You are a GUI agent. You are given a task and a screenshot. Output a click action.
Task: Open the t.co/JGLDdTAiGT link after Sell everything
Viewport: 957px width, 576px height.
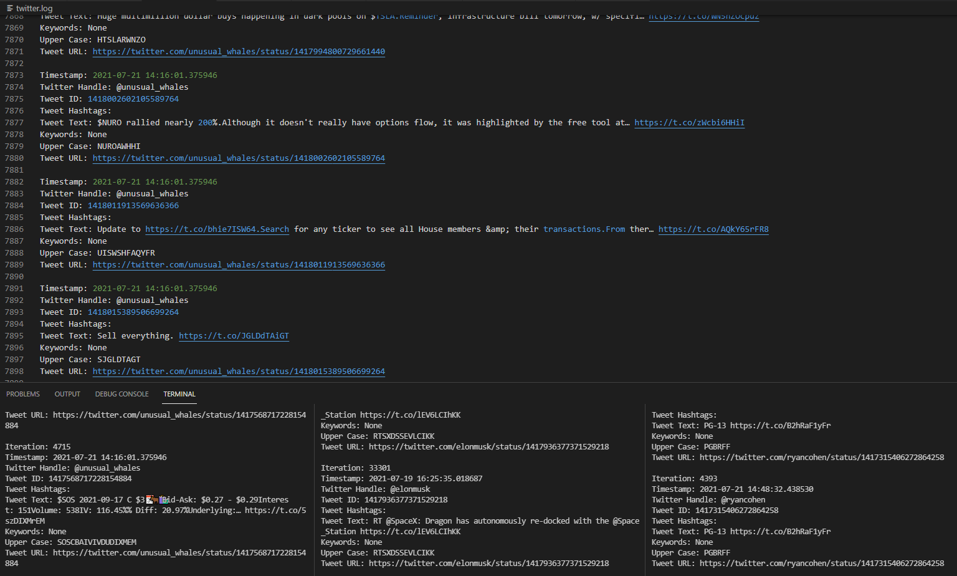point(234,336)
